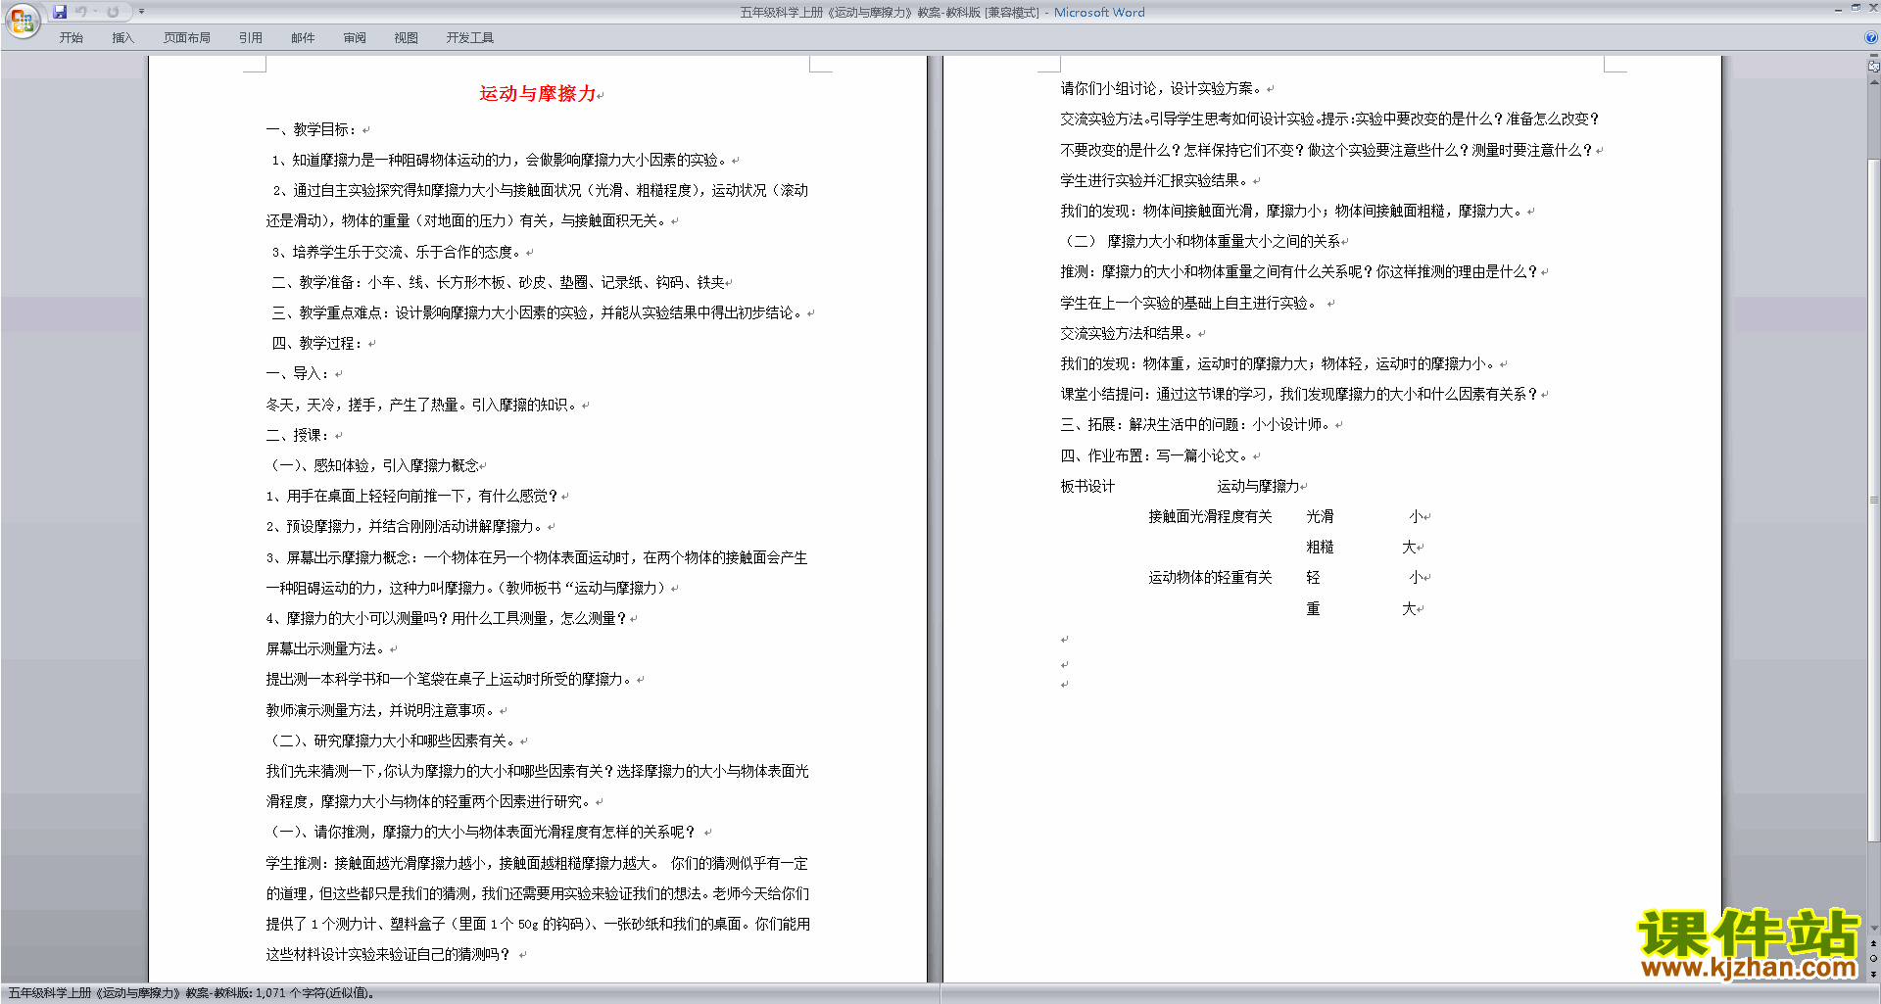The width and height of the screenshot is (1881, 1004).
Task: Click line 1、用手在桌面上轻轻向前推一下
Action: (x=411, y=496)
